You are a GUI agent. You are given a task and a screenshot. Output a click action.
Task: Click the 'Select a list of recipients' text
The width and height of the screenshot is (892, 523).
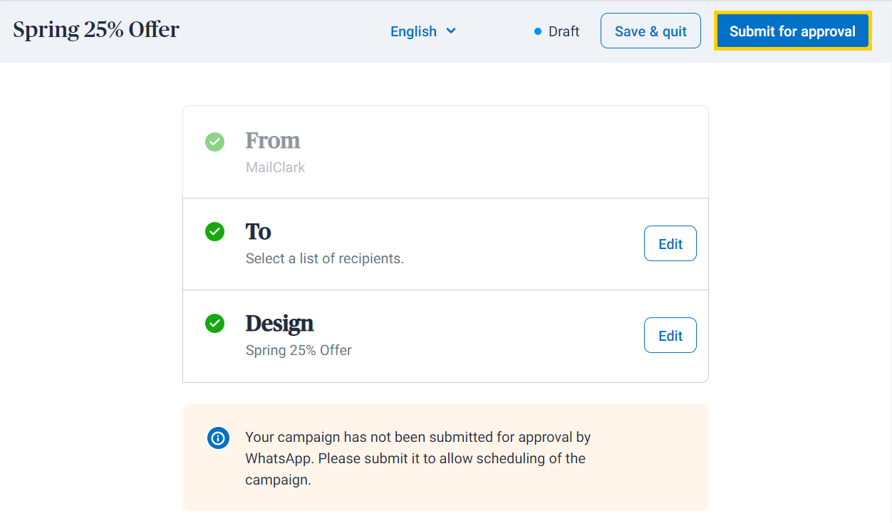(324, 258)
